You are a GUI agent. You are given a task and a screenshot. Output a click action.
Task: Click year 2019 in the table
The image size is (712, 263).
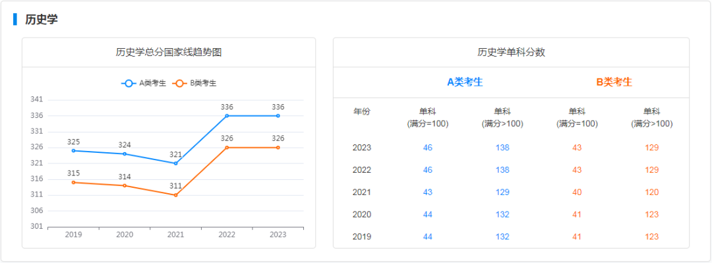362,237
